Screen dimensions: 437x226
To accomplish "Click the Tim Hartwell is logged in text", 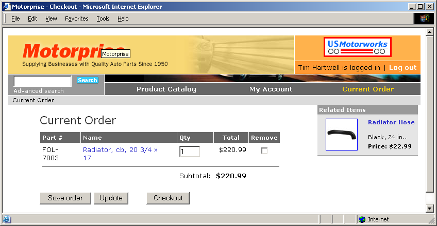I will point(339,68).
